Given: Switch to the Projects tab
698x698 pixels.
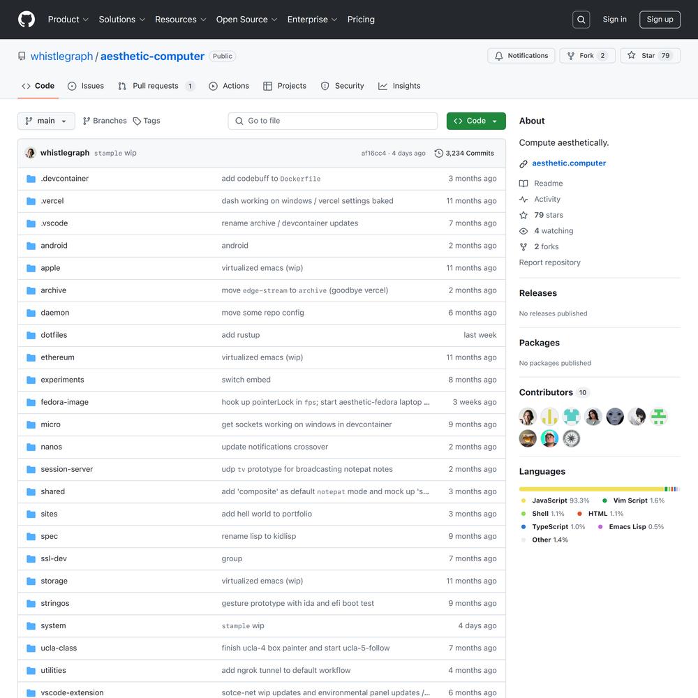Looking at the screenshot, I should pos(285,86).
